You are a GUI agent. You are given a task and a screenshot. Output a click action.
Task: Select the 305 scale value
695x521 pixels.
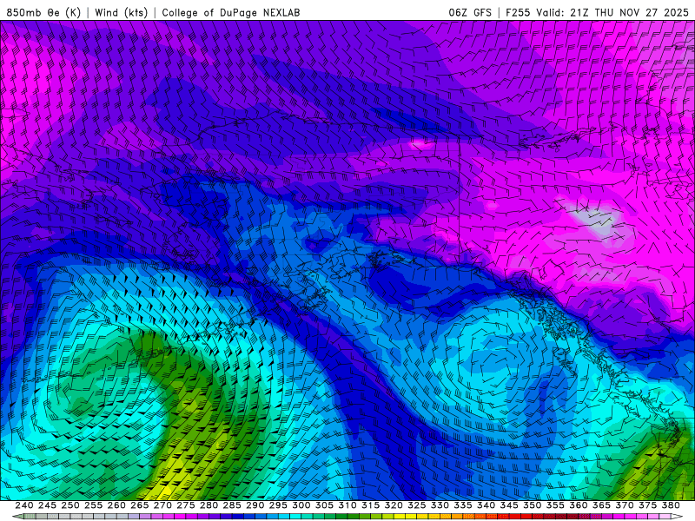tap(324, 505)
